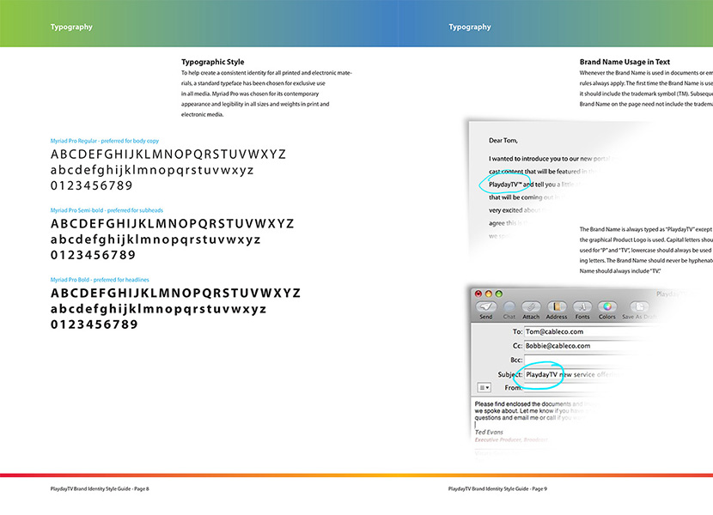Click the paragraph starting 'The Brand Name is always typed'

point(646,250)
